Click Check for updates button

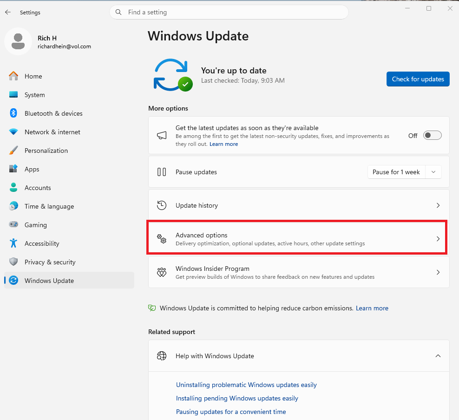tap(418, 79)
